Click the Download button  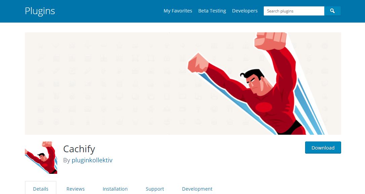(323, 148)
